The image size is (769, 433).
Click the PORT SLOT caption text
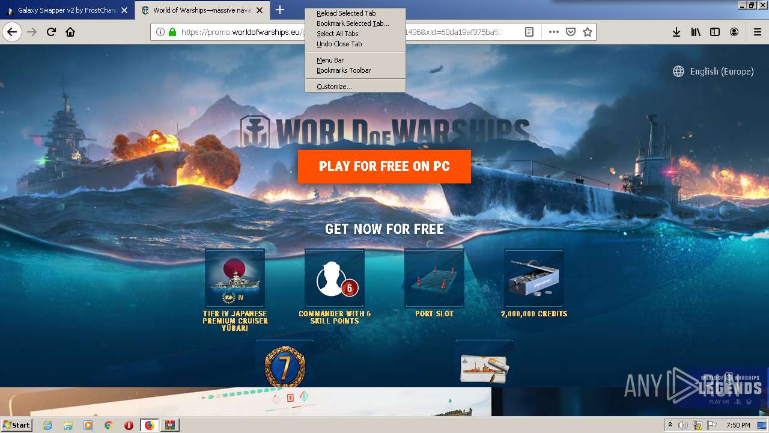[434, 314]
